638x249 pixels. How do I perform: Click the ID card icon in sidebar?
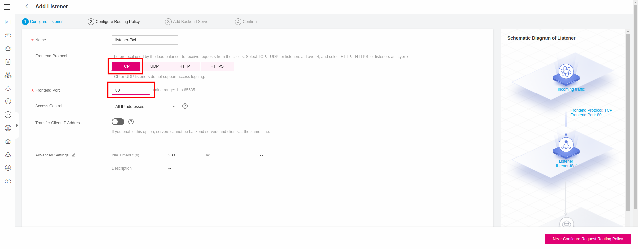[x=8, y=22]
